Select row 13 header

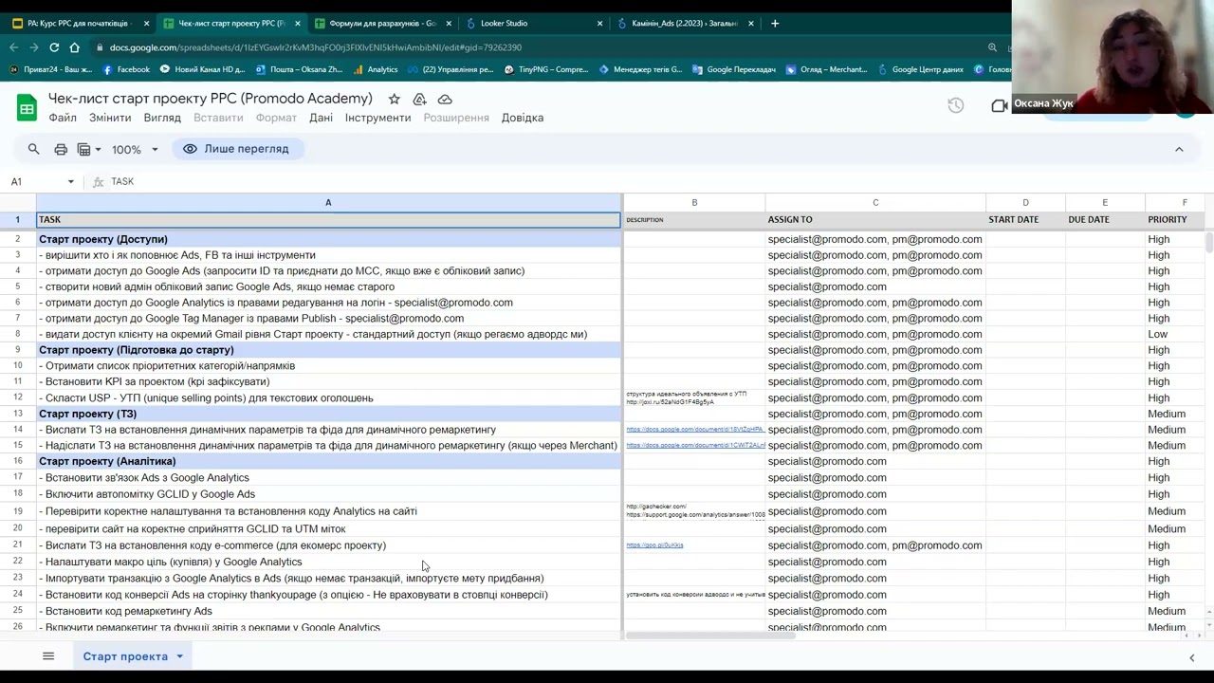(17, 414)
